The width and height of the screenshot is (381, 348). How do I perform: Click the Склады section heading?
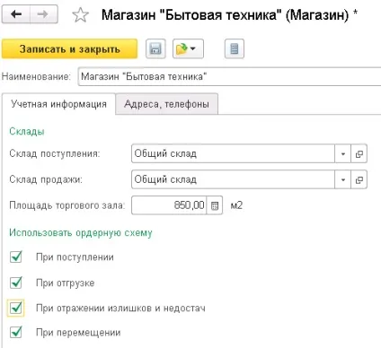pyautogui.click(x=27, y=131)
